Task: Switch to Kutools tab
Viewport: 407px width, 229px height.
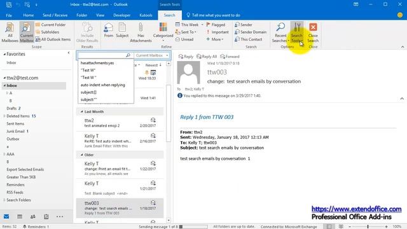Action: pos(146,15)
